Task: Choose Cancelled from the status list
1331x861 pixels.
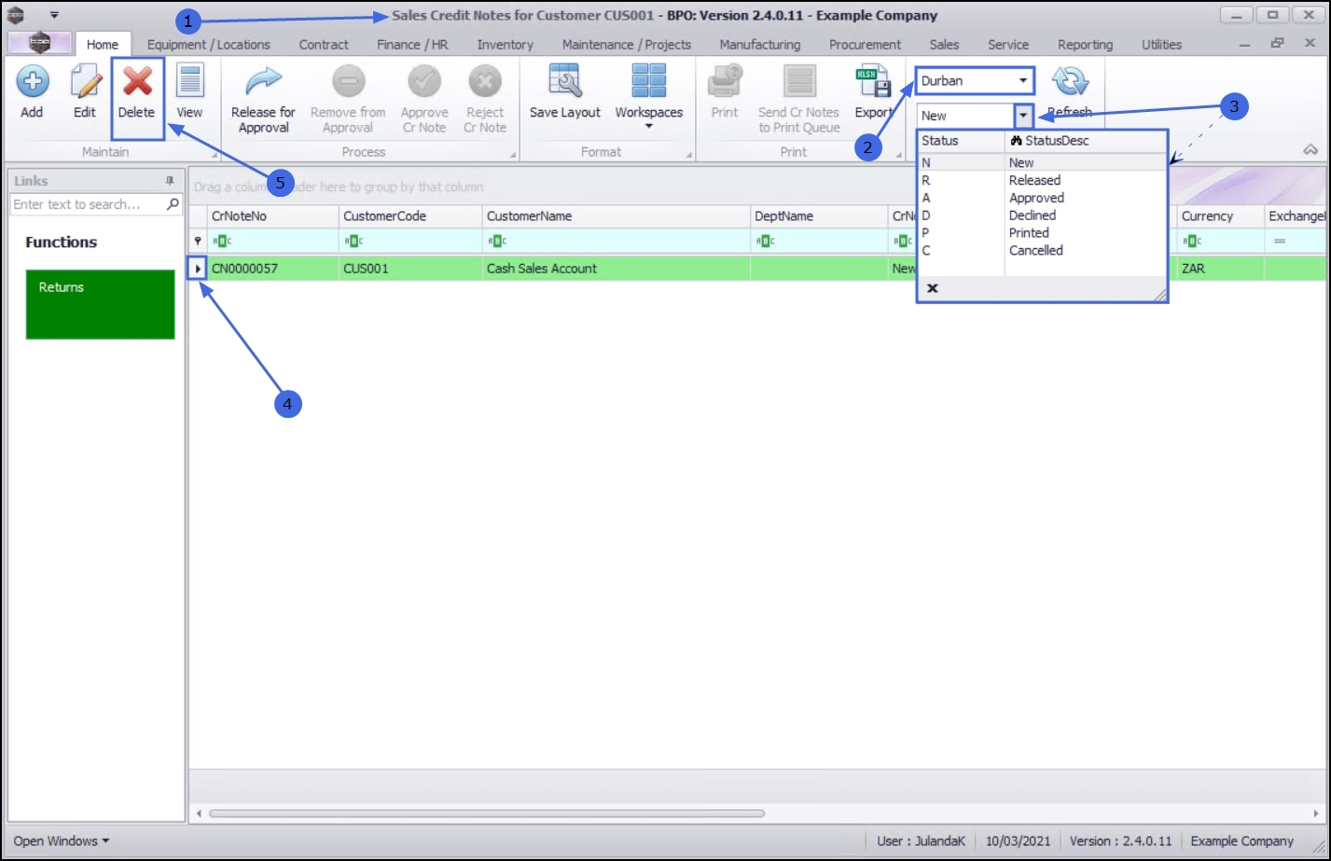Action: (1035, 250)
